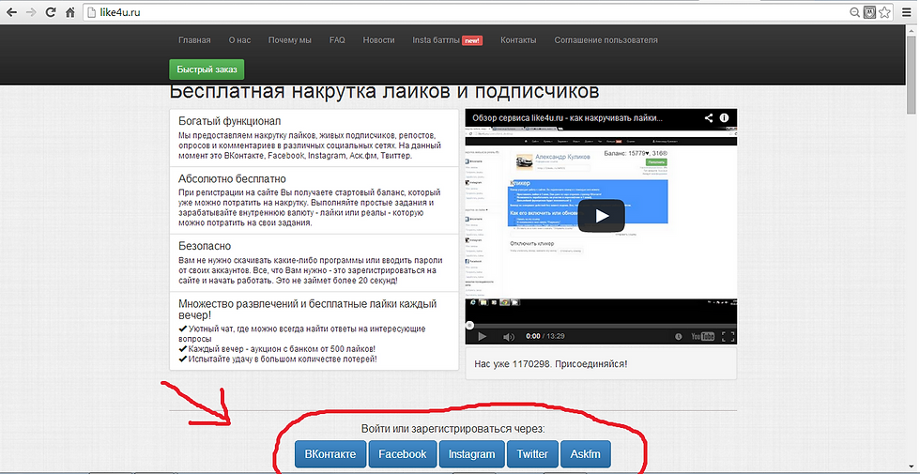Click the Watch later clock icon

coord(678,337)
